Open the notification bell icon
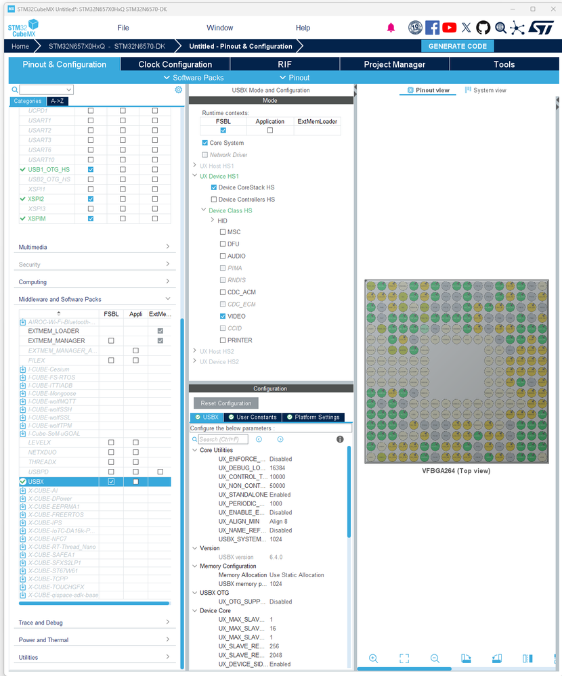562x676 pixels. (x=391, y=28)
